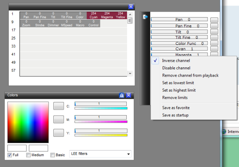Click the channel grid scrollbar thumb

[x=130, y=21]
